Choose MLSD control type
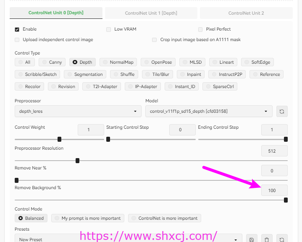This screenshot has height=242, width=302. click(x=192, y=62)
